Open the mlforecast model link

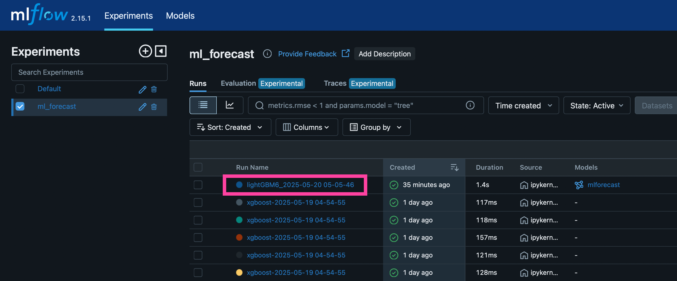603,185
